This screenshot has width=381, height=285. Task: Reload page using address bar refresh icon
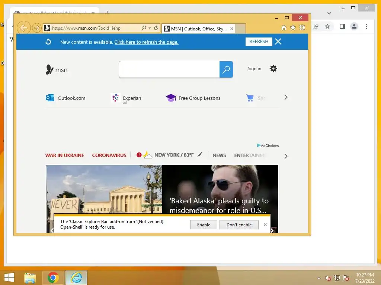[156, 28]
